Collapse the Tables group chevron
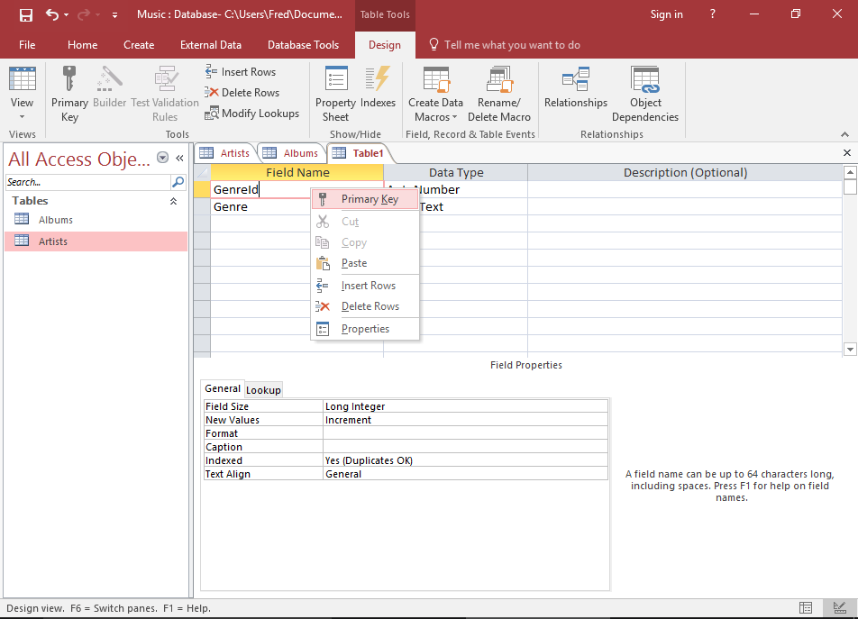 point(173,201)
